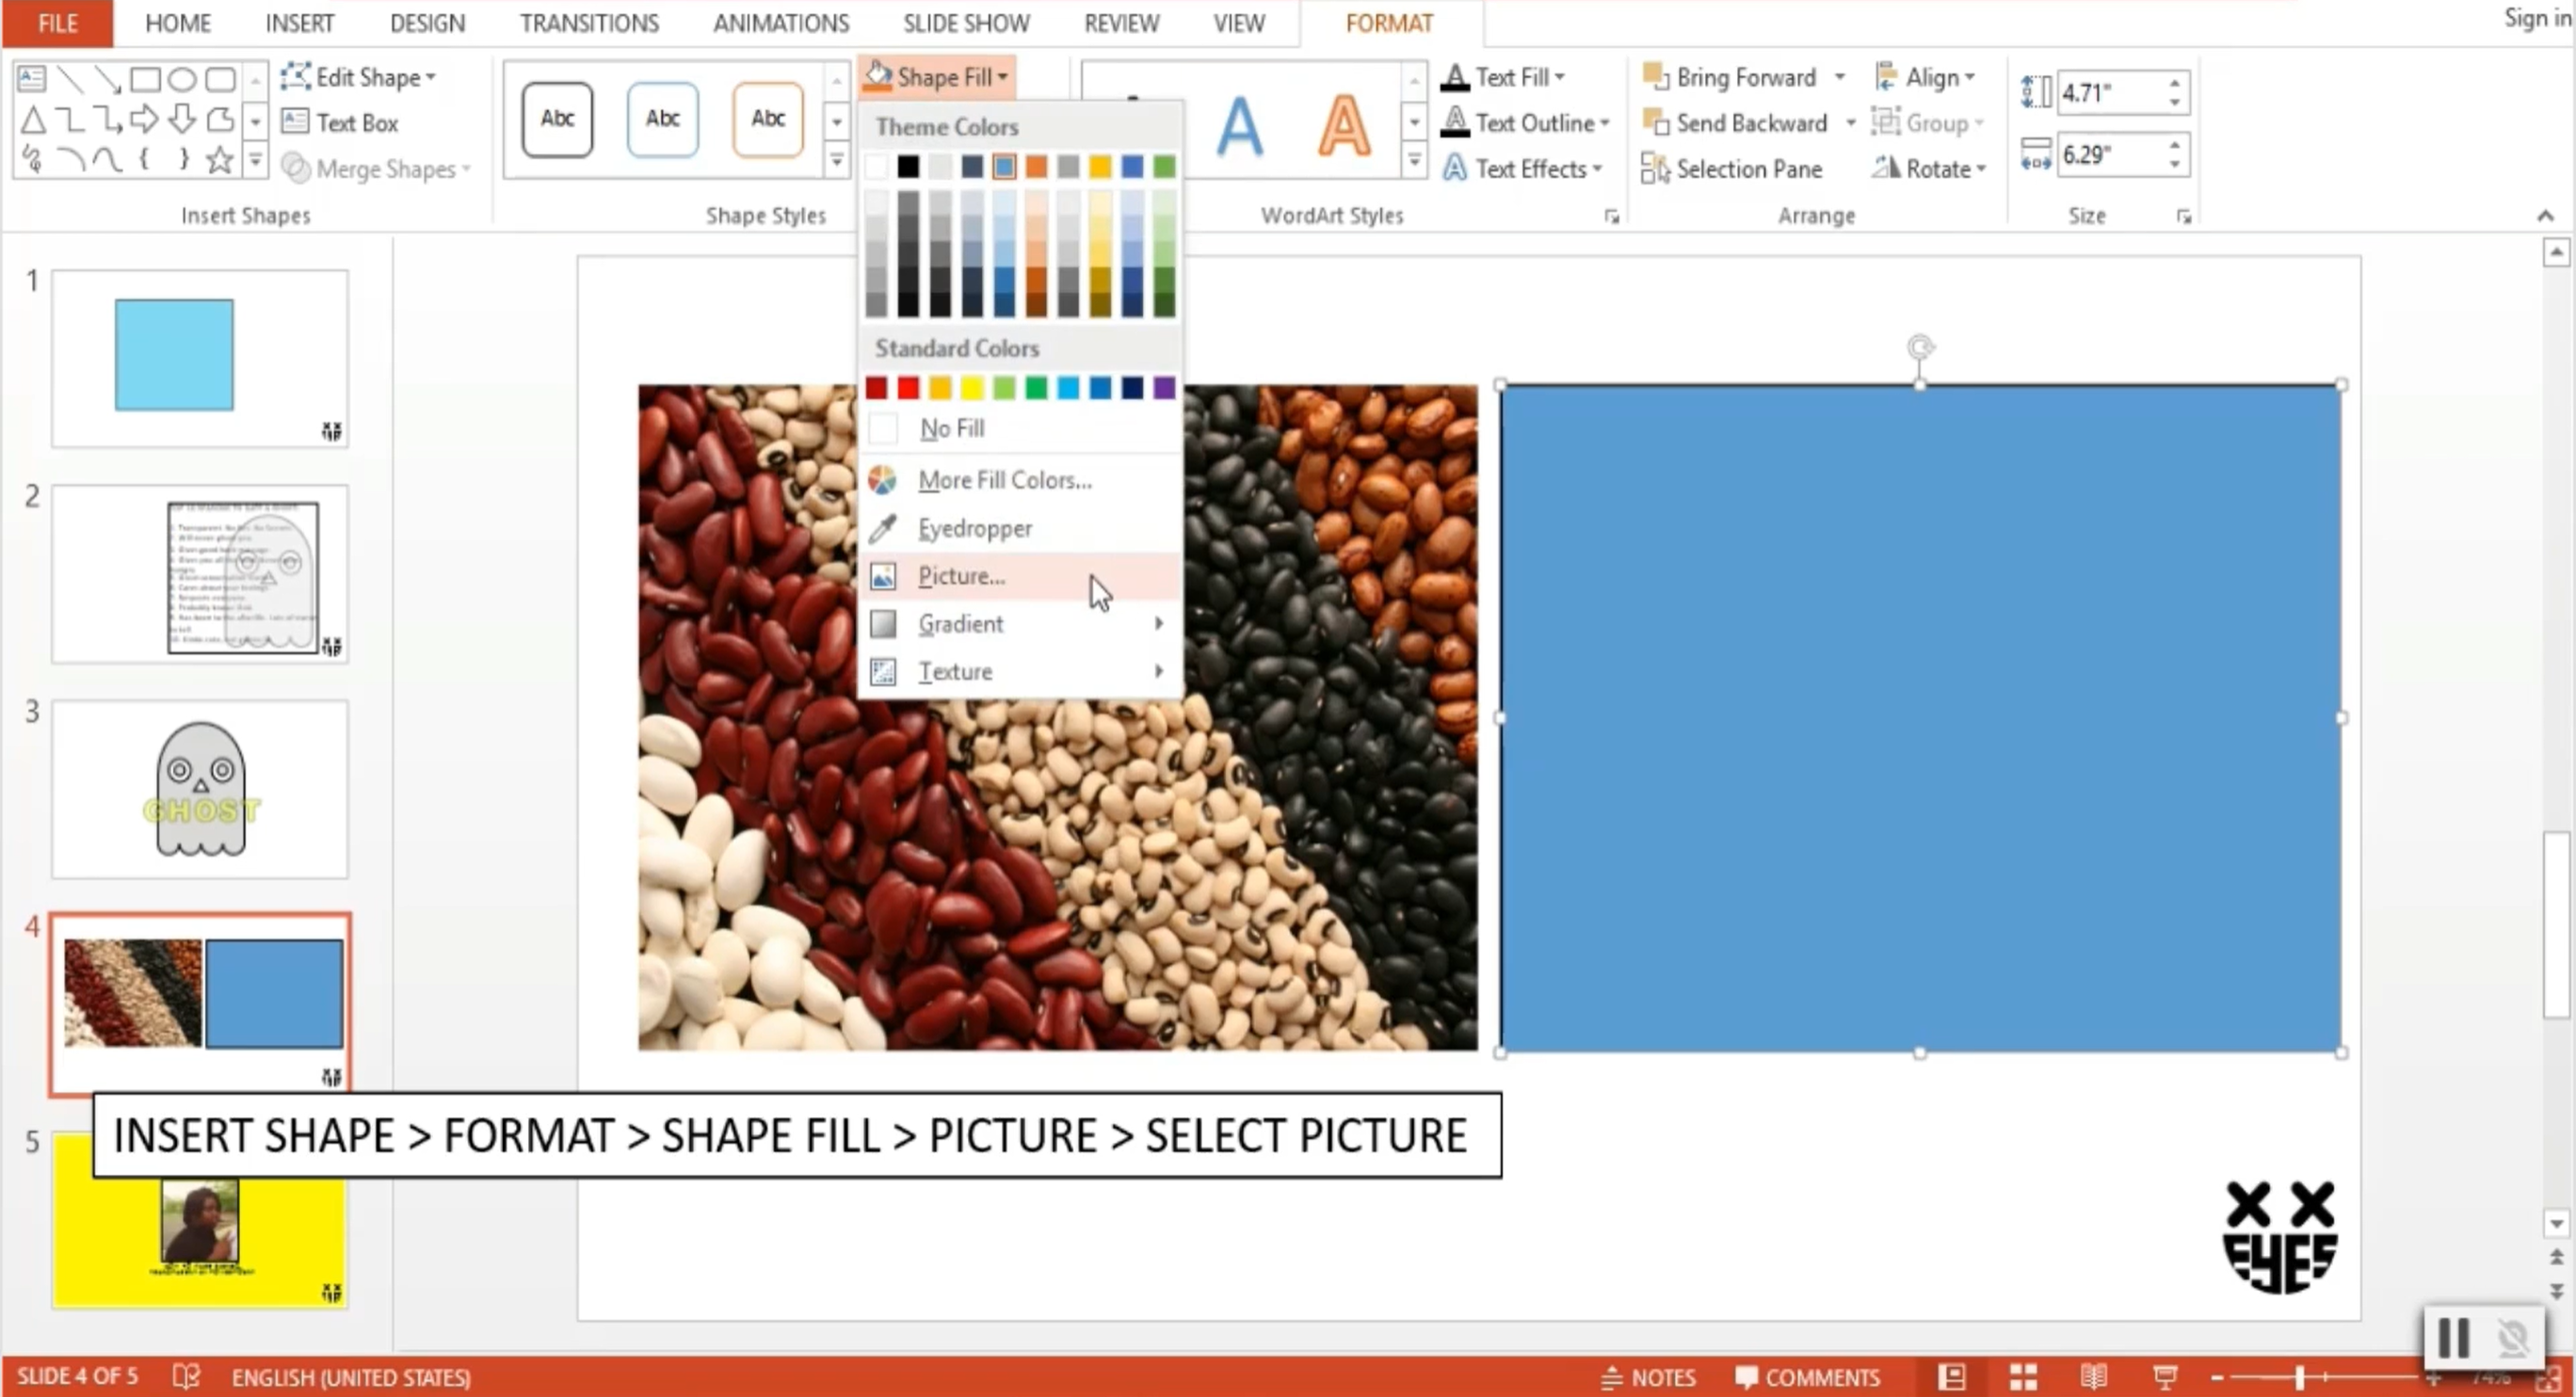Select No Fill option
This screenshot has height=1397, width=2576.
(x=951, y=428)
